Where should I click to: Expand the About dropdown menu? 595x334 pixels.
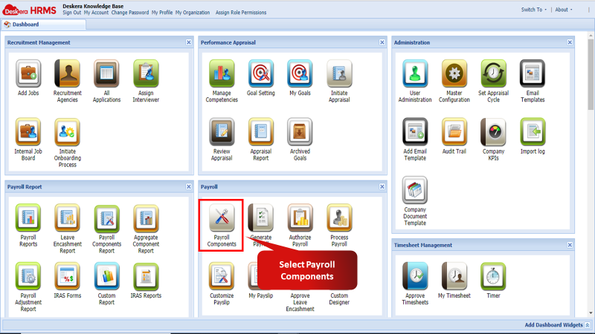point(564,10)
